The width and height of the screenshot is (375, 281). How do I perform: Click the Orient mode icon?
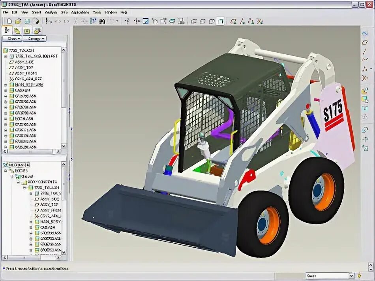pyautogui.click(x=137, y=21)
